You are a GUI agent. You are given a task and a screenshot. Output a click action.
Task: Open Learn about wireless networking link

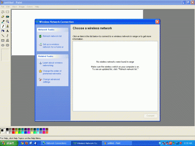pos(53,64)
